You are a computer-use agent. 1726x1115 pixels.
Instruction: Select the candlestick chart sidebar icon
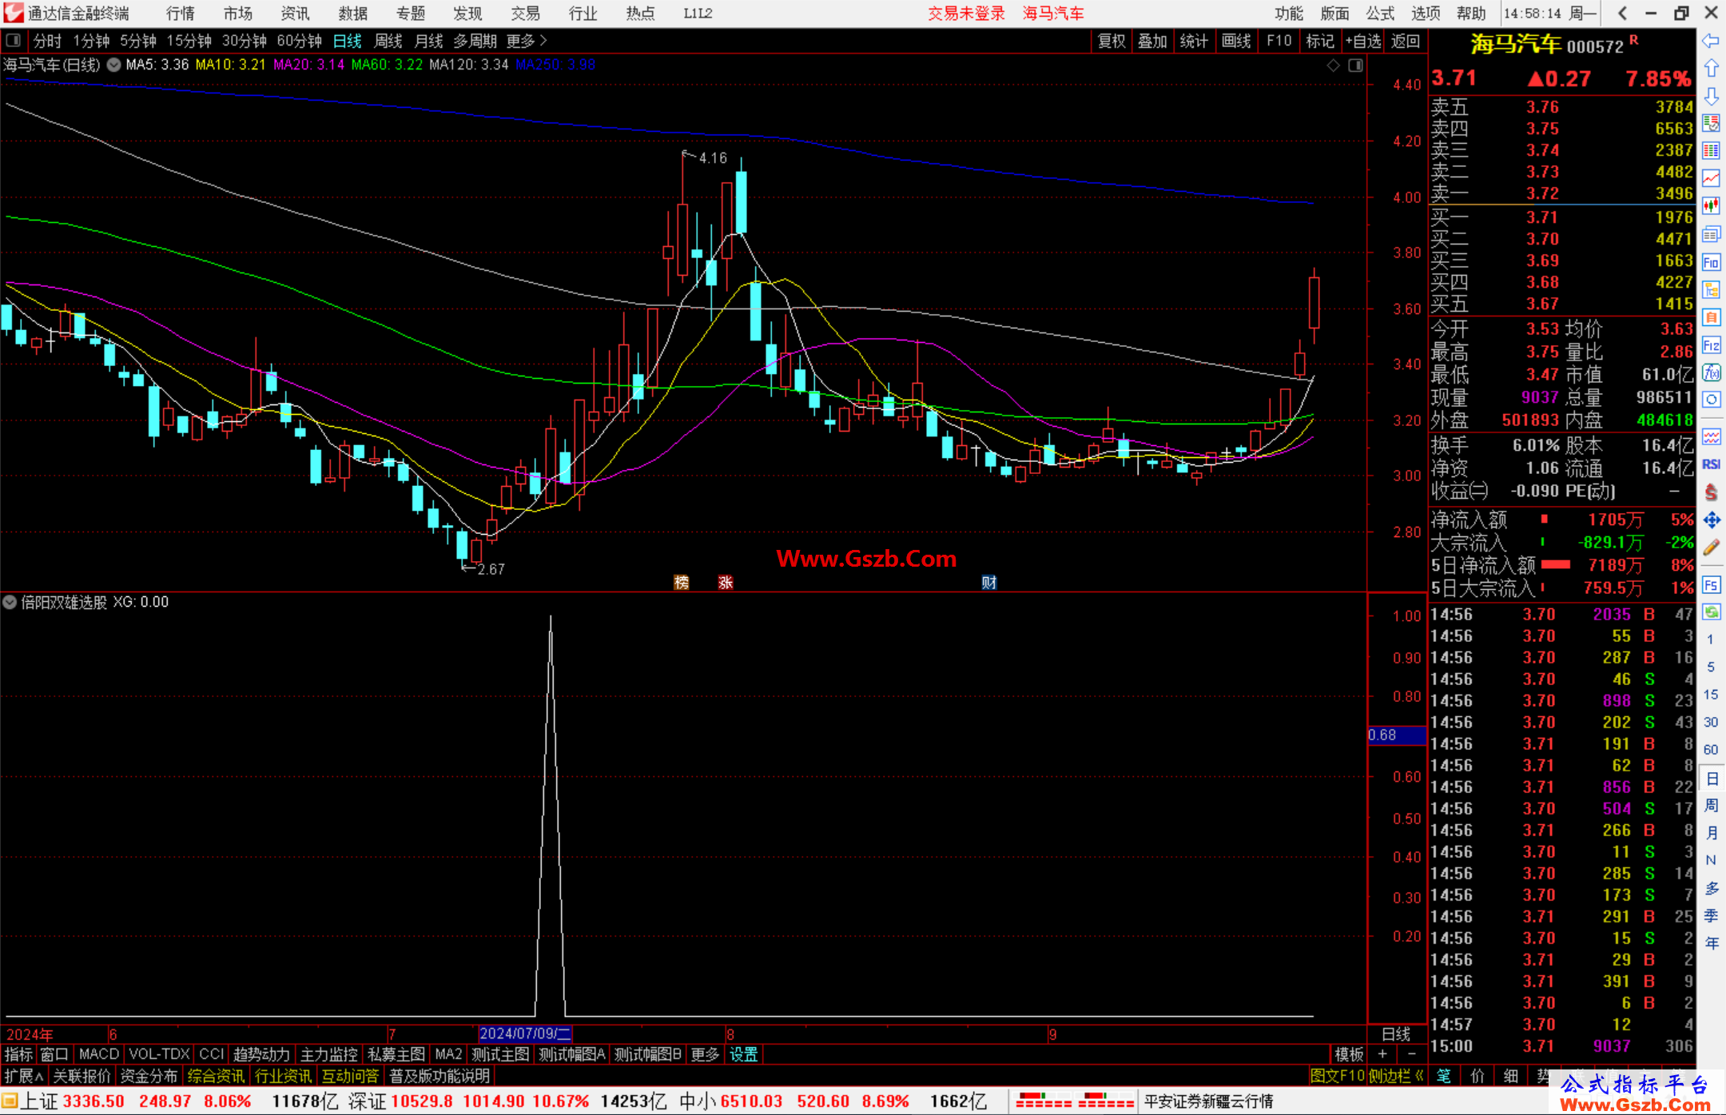pyautogui.click(x=1711, y=206)
